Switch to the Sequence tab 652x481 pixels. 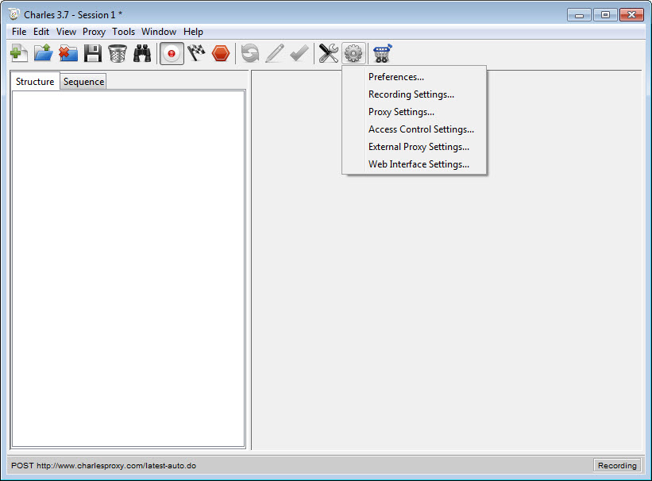83,82
